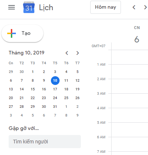The image size is (148, 155).
Task: Select highlighted date 10 in mini calendar
Action: [x=55, y=81]
